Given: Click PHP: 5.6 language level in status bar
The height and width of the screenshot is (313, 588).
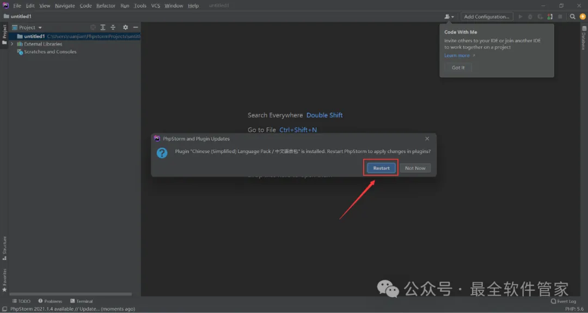Looking at the screenshot, I should pos(574,309).
